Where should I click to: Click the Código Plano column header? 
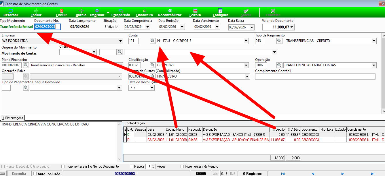click(x=176, y=129)
